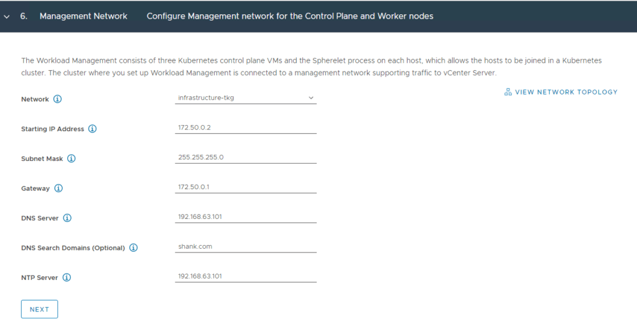The width and height of the screenshot is (637, 324).
Task: Show info for Starting IP Address
Action: click(93, 129)
